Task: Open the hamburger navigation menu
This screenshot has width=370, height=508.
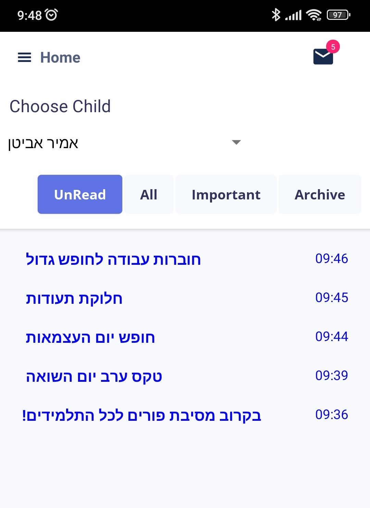Action: 24,57
